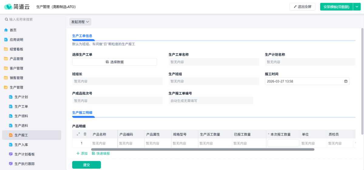Click the 生产领料 form icon

click(x=11, y=116)
